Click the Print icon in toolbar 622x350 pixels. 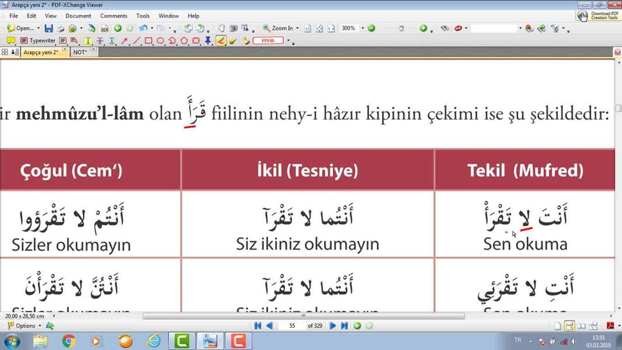click(x=61, y=29)
